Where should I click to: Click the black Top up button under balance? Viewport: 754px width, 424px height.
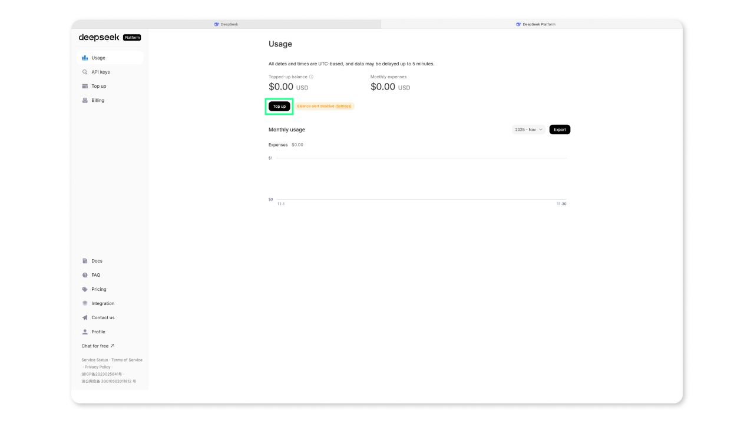[x=279, y=107]
